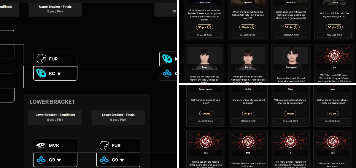Screen dimensions: 356x168
Task: Select the Lower Bracket - Finals header
Action: click(x=118, y=117)
